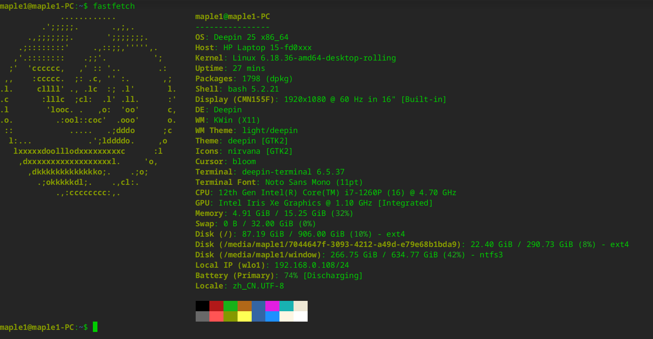The width and height of the screenshot is (653, 339).
Task: Click the Local IP address 192.168.0.108/24
Action: pyautogui.click(x=312, y=265)
